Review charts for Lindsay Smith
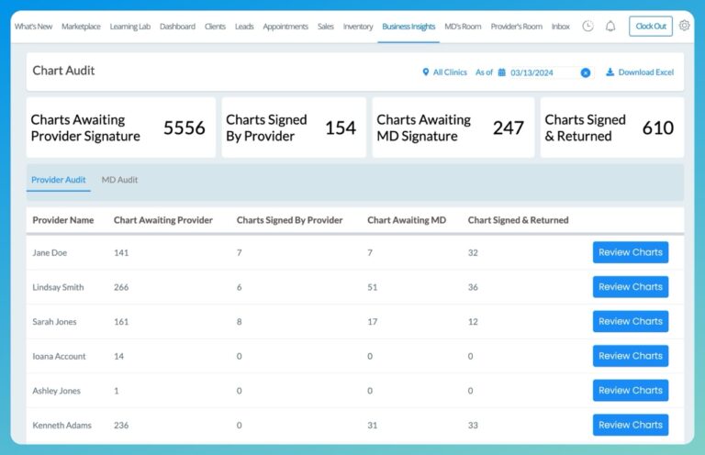This screenshot has width=705, height=455. coord(630,287)
